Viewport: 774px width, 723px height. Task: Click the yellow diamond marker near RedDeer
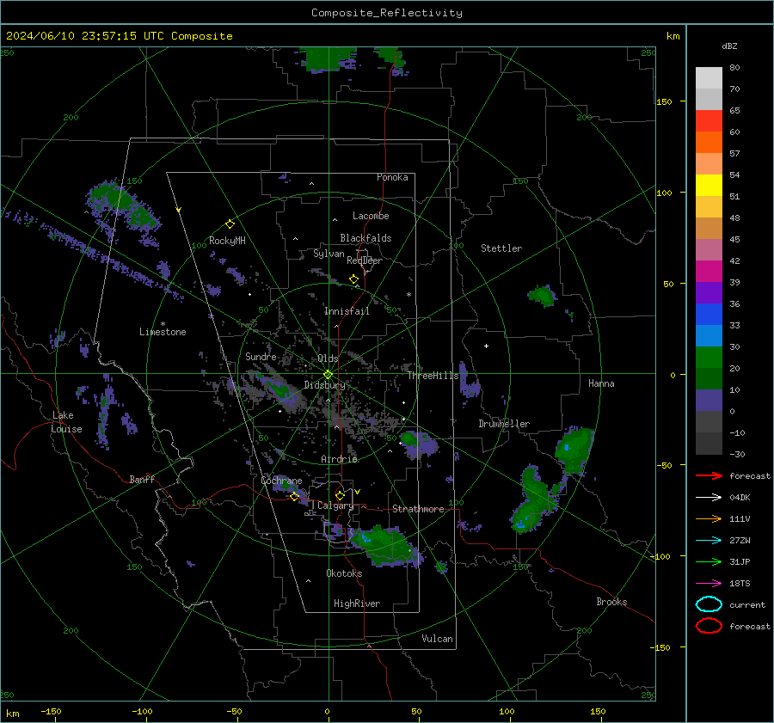(353, 279)
